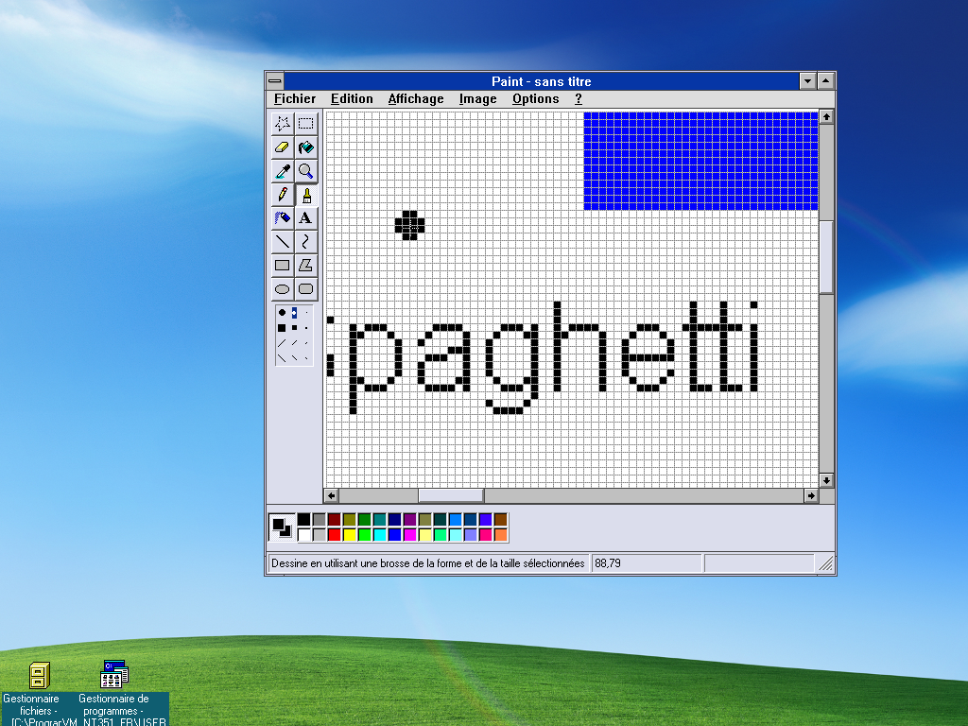Viewport: 968px width, 726px height.
Task: Choose the Text tool letter A
Action: coord(306,218)
